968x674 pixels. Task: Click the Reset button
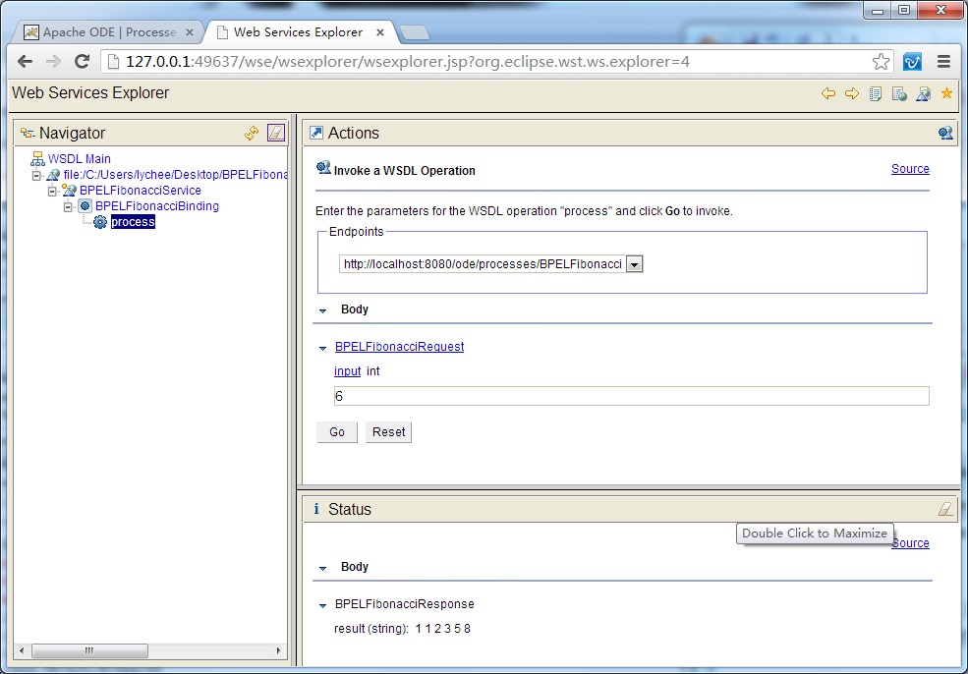(388, 432)
